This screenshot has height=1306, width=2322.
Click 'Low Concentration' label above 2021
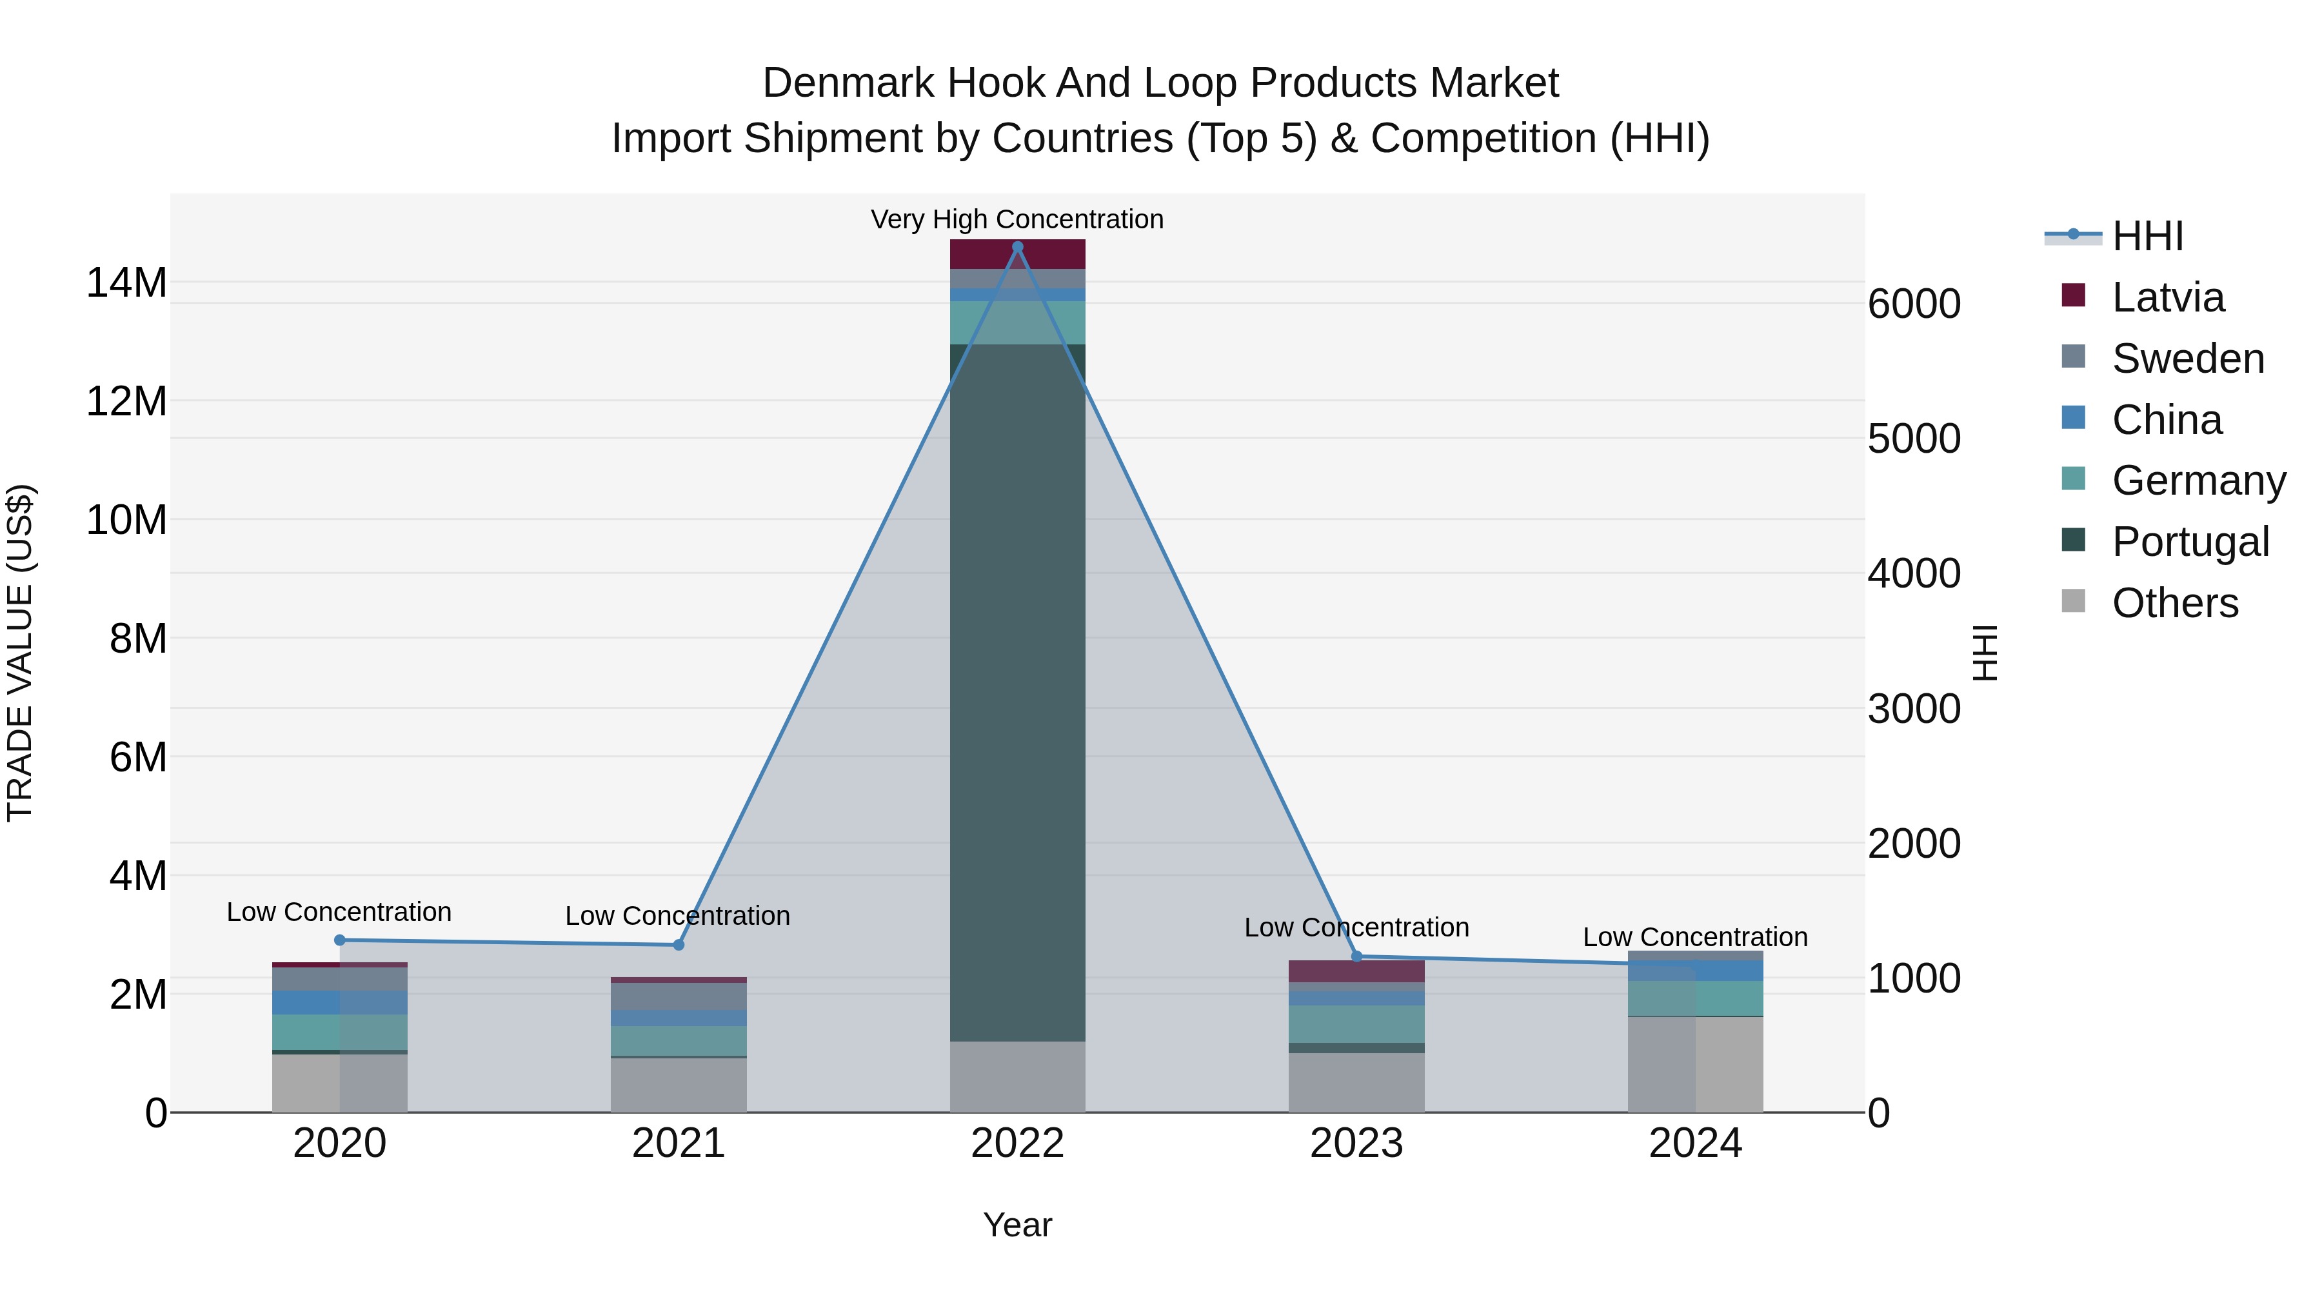click(678, 916)
